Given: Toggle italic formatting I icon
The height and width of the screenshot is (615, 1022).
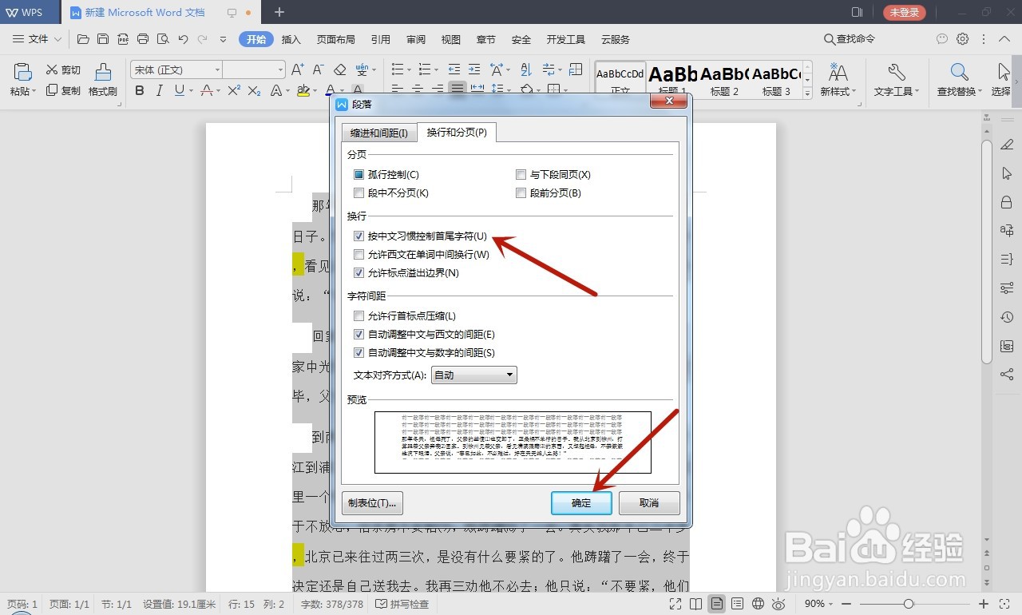Looking at the screenshot, I should click(x=160, y=90).
